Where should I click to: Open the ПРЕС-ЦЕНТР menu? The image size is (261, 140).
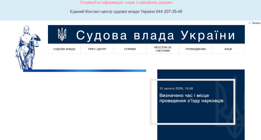pos(97,49)
